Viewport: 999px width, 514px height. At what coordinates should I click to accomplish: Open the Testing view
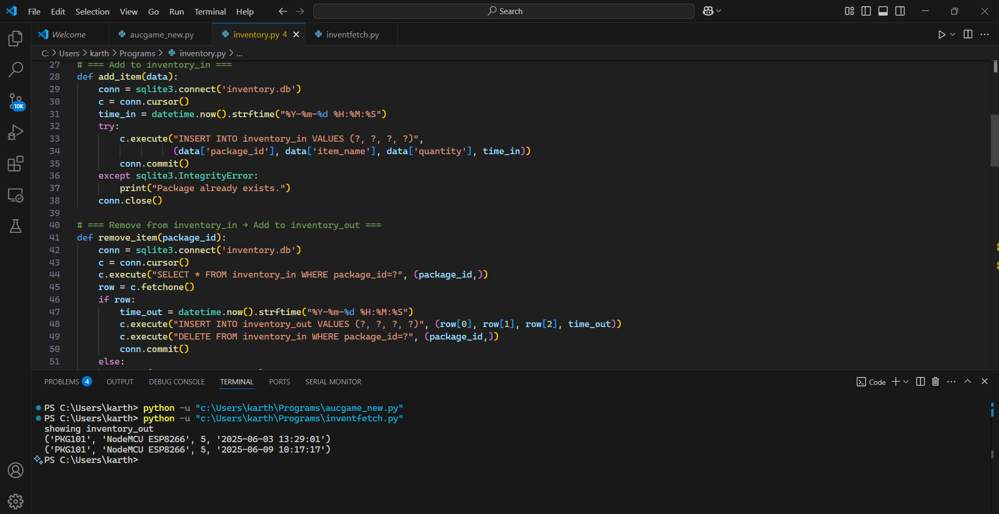click(x=16, y=226)
